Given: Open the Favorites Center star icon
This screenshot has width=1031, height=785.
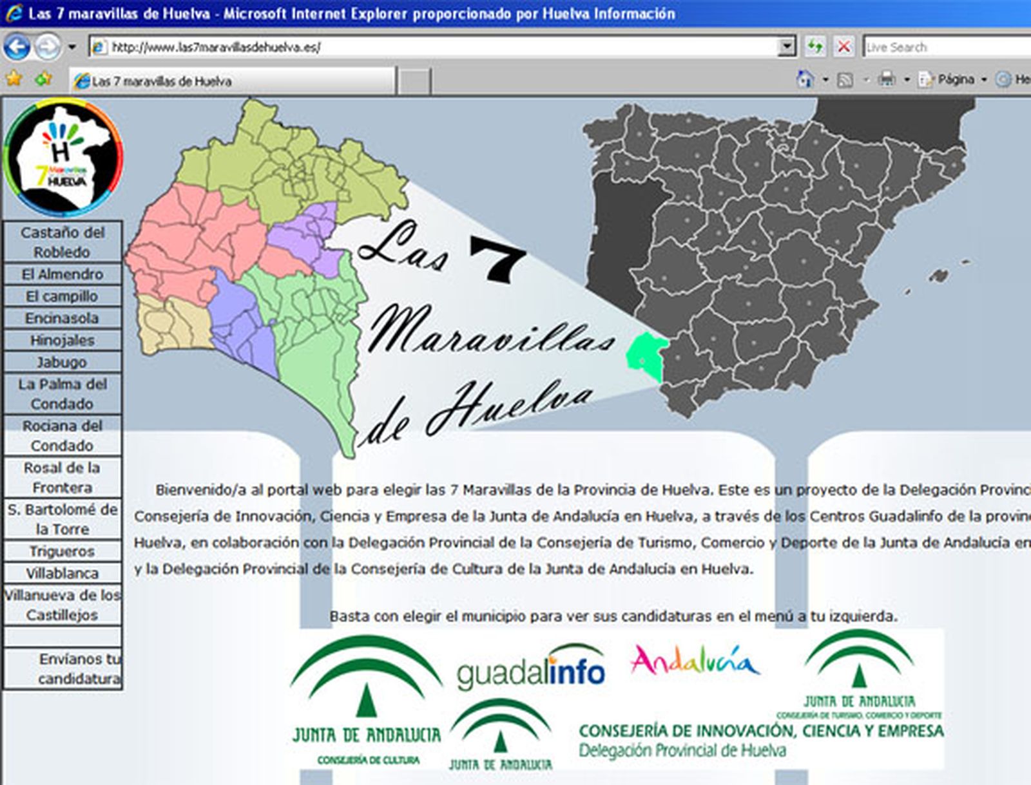Looking at the screenshot, I should click(14, 80).
